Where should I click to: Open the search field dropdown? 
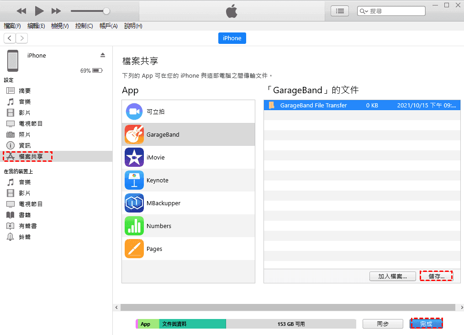pyautogui.click(x=364, y=11)
